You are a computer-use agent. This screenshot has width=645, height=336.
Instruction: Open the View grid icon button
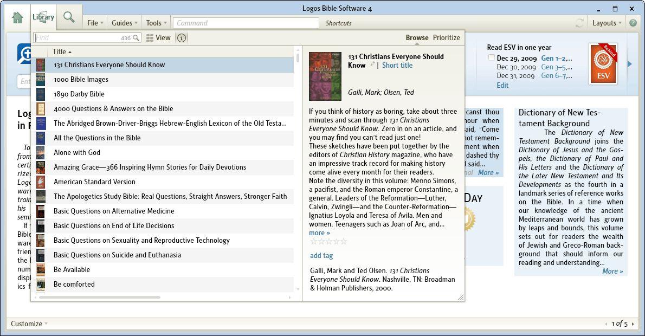click(x=158, y=38)
